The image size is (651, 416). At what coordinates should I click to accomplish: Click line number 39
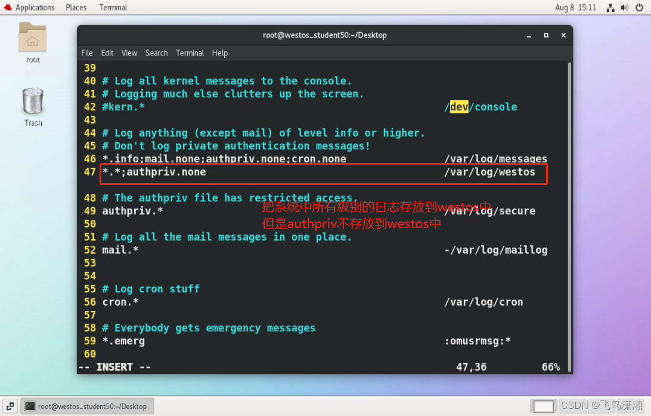tap(89, 67)
